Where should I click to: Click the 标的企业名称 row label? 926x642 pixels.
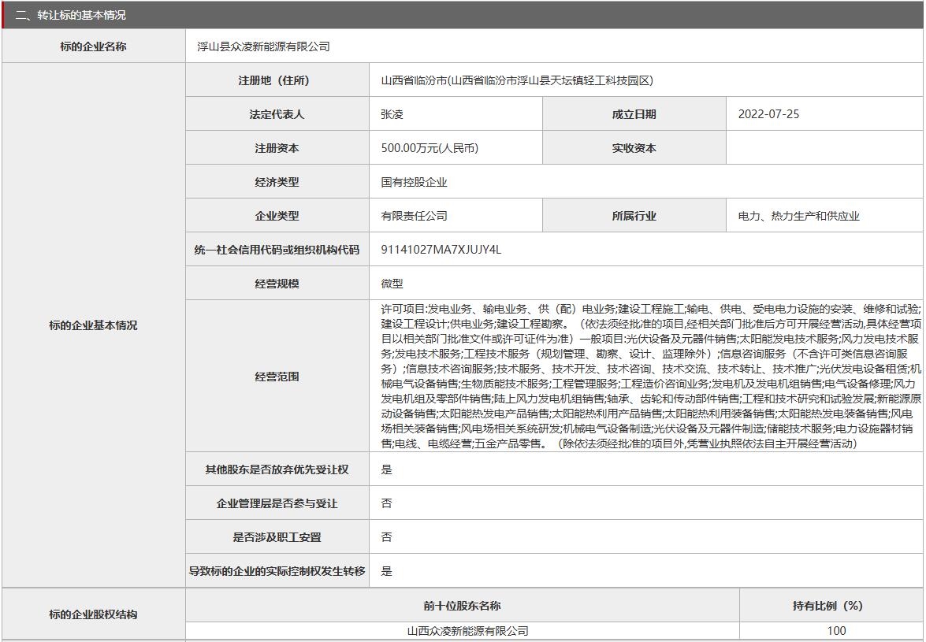tap(93, 46)
